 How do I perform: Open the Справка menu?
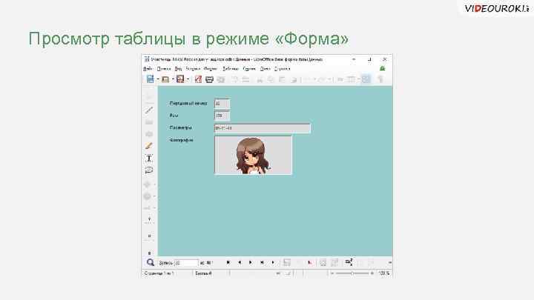[x=282, y=69]
